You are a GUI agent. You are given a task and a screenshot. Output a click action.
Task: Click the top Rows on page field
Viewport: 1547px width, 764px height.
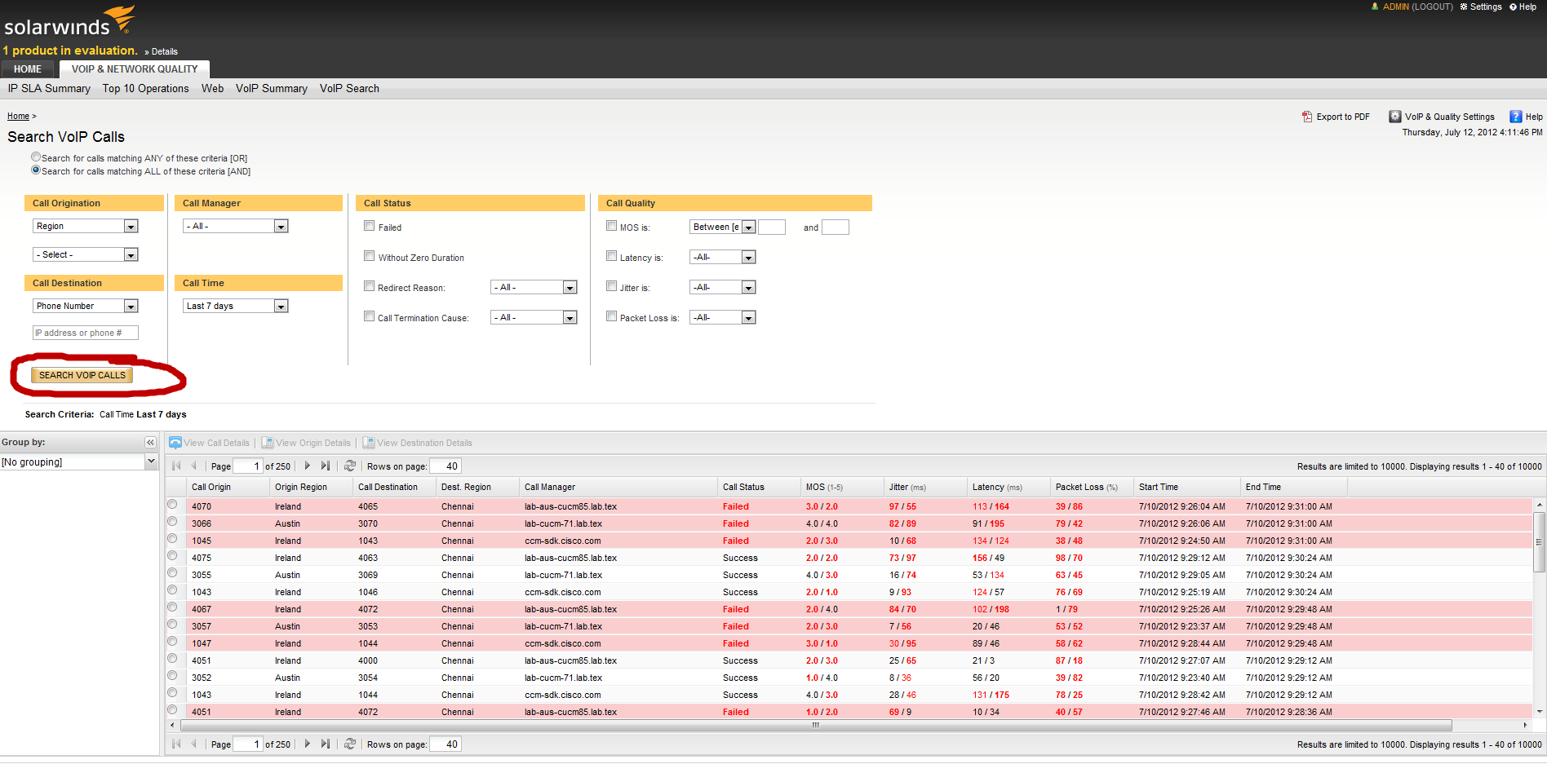pos(445,466)
